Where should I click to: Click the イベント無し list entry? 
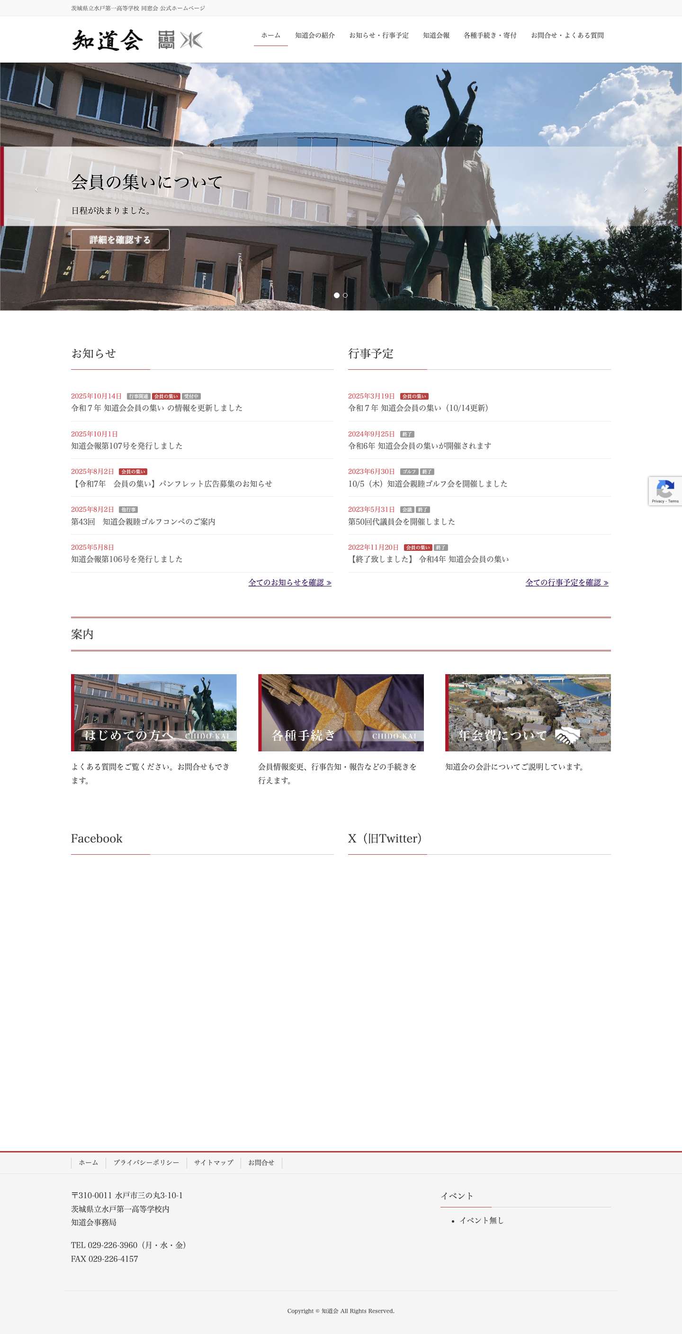click(482, 1221)
